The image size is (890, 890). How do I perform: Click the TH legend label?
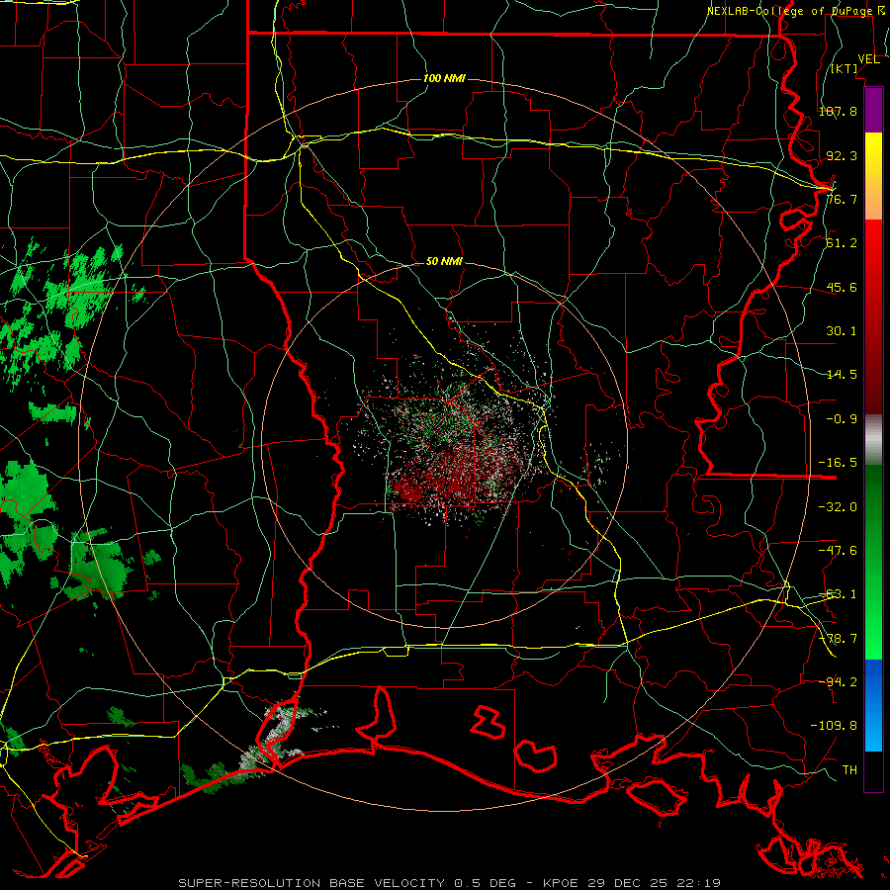849,769
